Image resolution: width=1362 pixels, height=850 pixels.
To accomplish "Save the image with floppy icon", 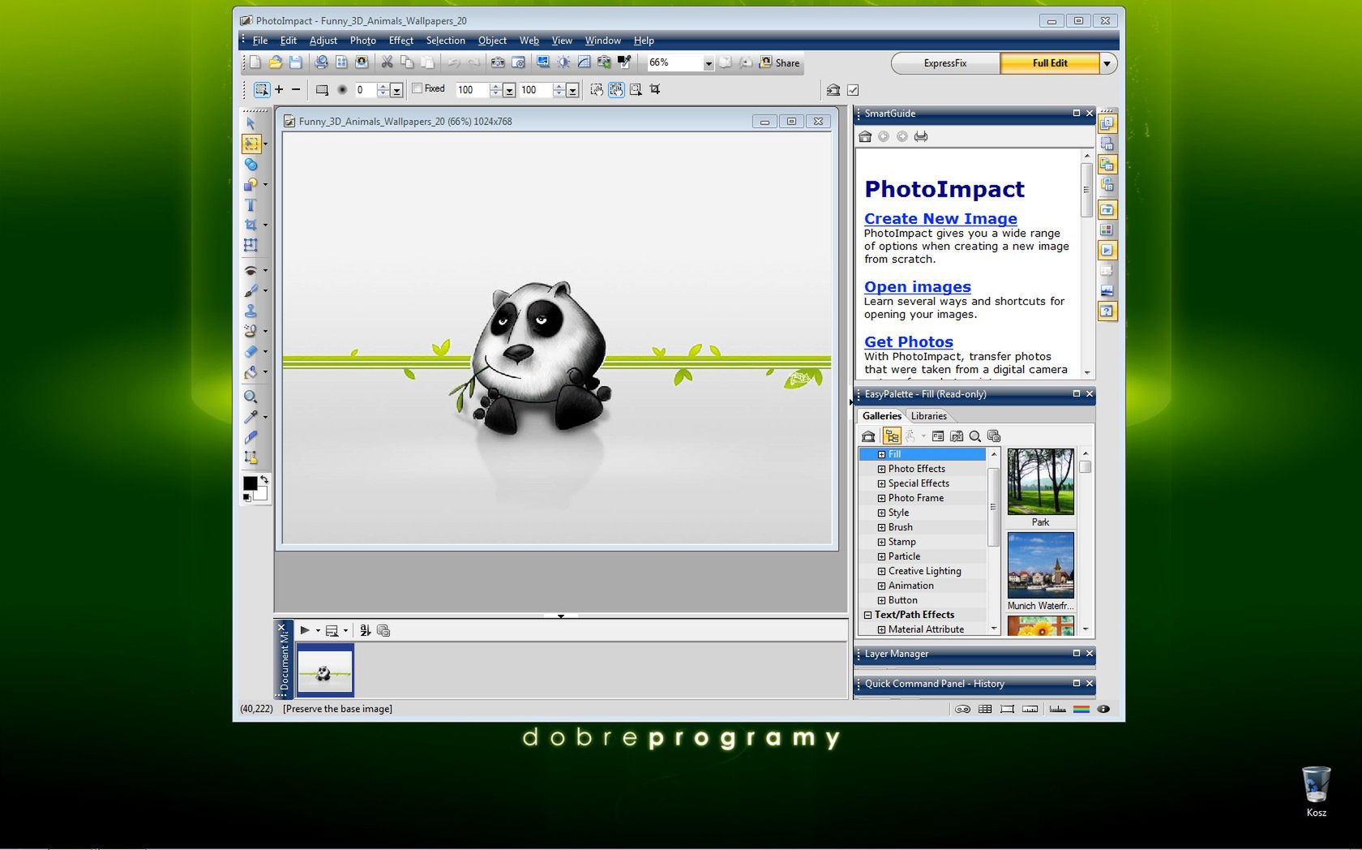I will click(x=296, y=62).
